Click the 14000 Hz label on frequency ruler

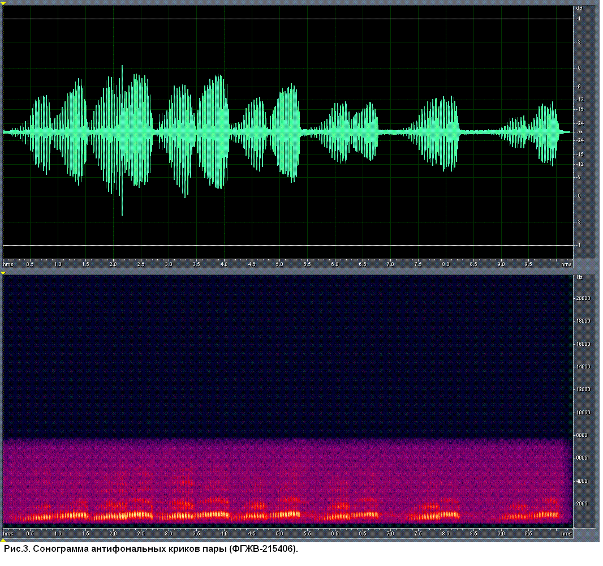(x=583, y=367)
